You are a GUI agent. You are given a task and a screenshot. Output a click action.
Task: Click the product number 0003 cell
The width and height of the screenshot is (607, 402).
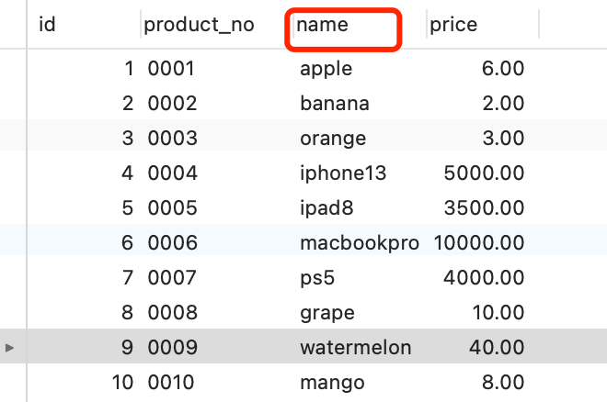pyautogui.click(x=172, y=139)
